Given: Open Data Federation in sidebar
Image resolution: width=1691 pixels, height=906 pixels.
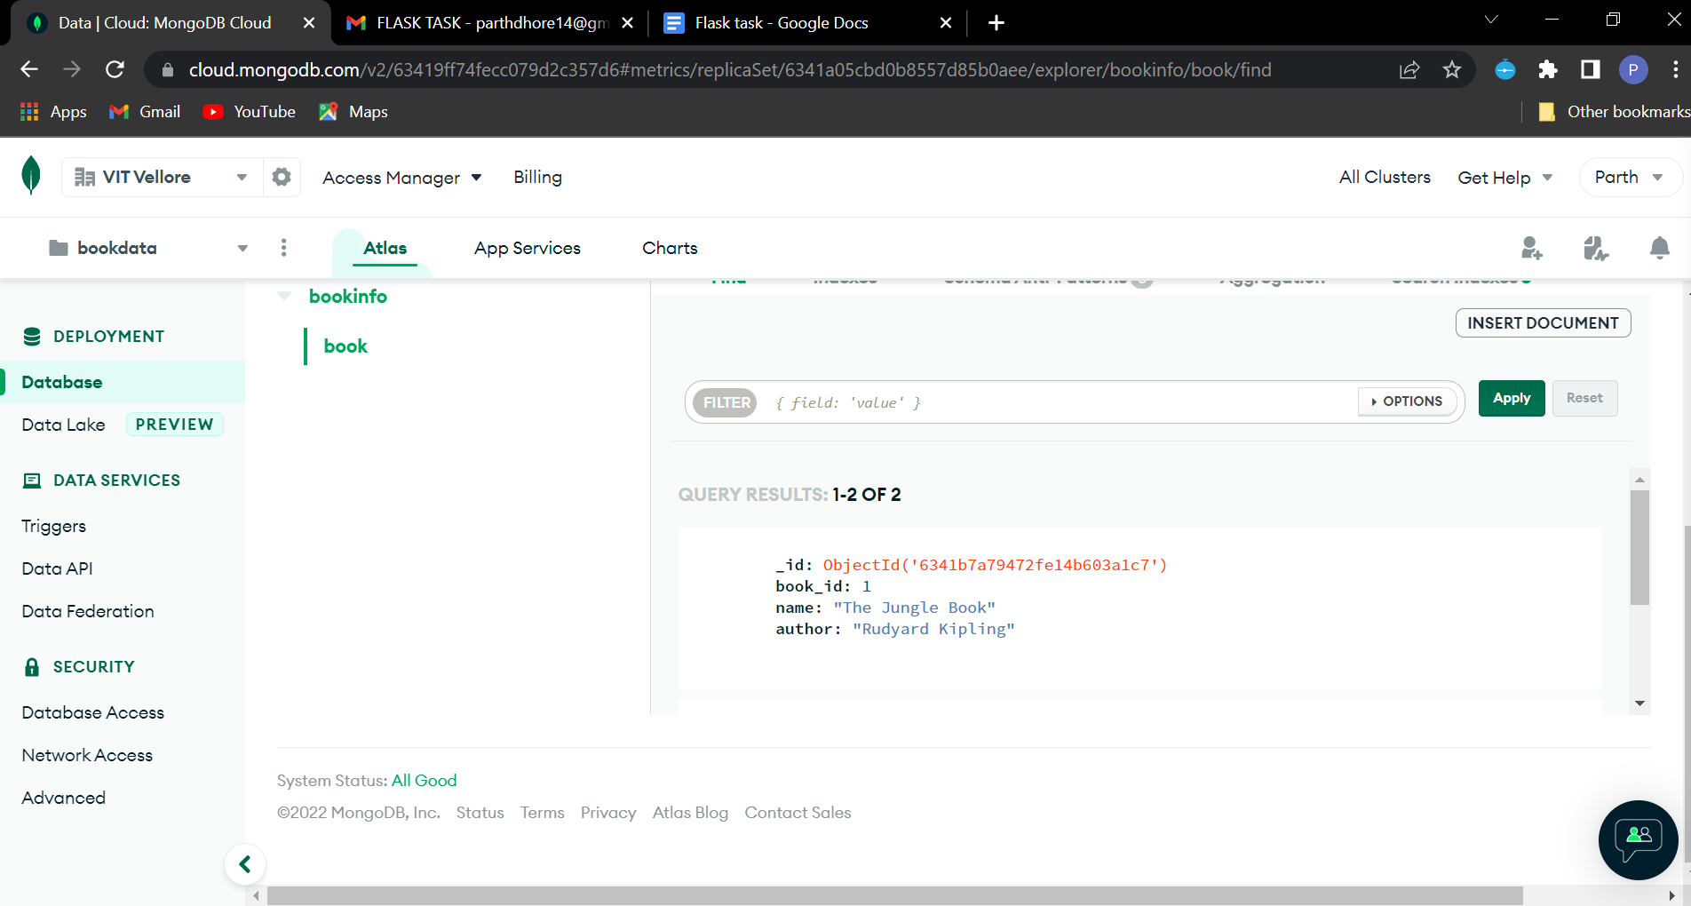Looking at the screenshot, I should (87, 611).
